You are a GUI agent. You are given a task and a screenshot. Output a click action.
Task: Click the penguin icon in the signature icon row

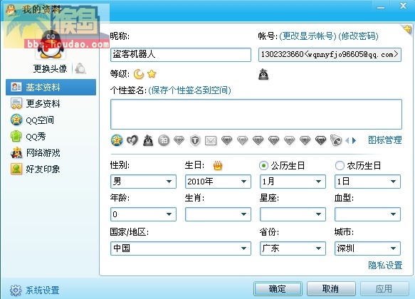pos(148,140)
